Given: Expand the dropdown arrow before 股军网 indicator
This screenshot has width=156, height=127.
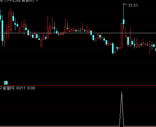Looking at the screenshot, I should [x=1, y=88].
